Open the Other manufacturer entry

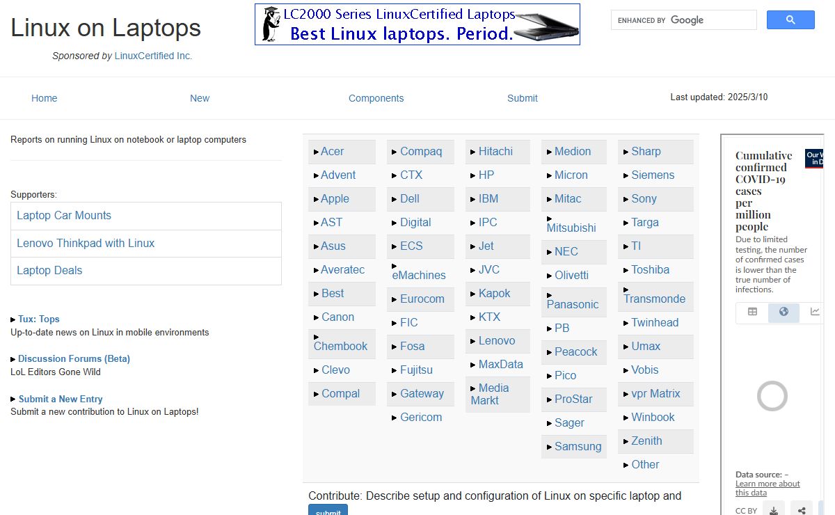645,465
